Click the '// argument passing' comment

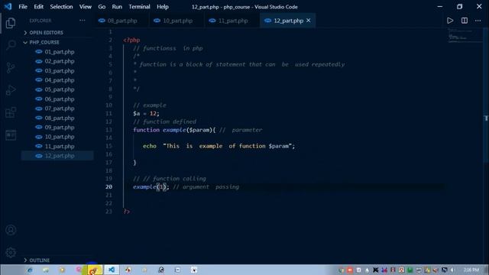point(206,186)
